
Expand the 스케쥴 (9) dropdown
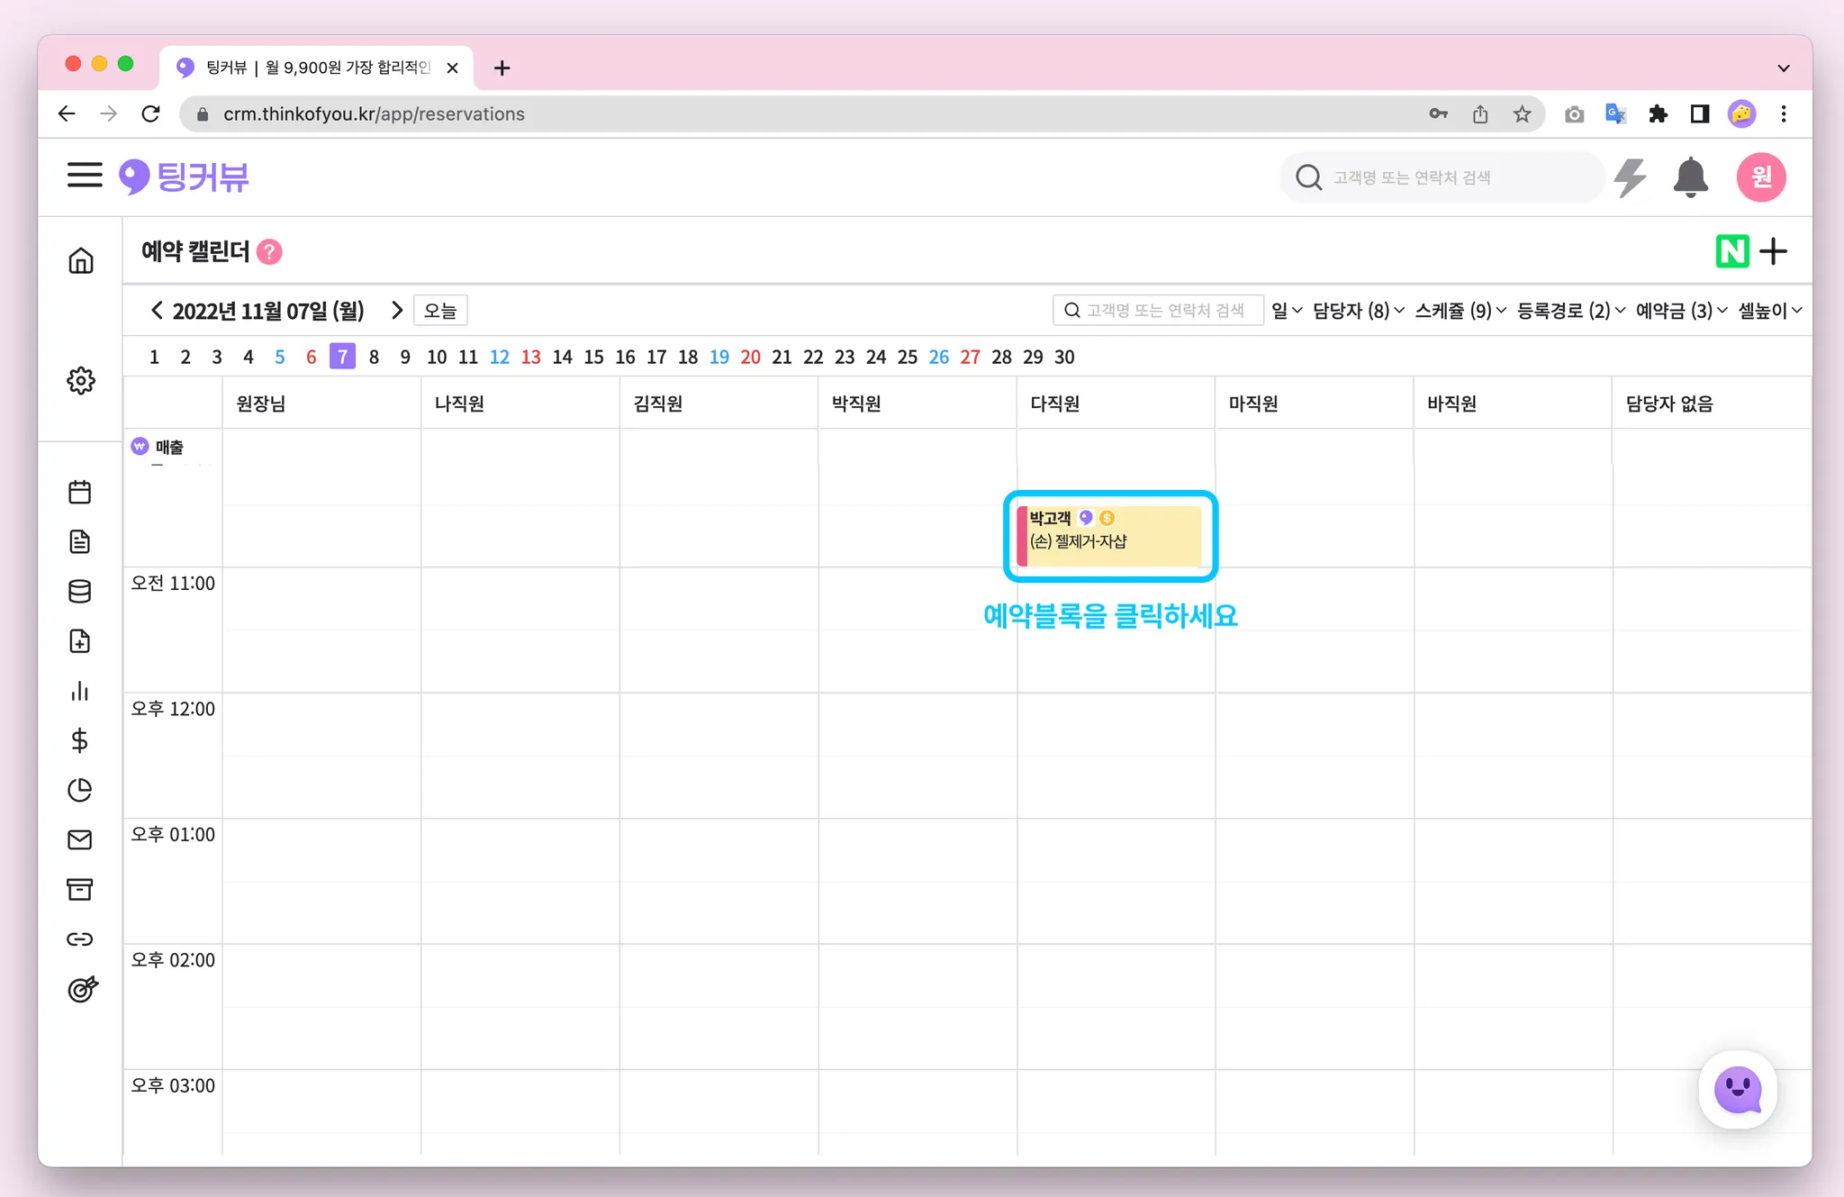point(1460,311)
